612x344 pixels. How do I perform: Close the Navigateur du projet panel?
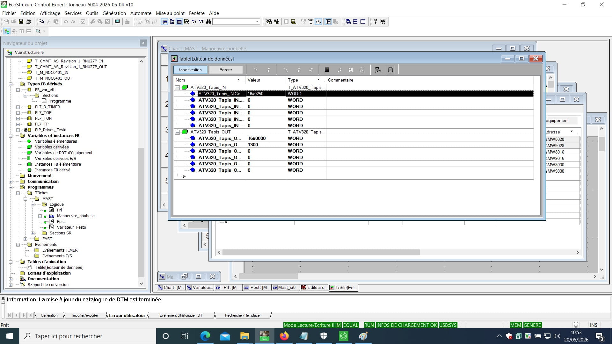point(143,43)
